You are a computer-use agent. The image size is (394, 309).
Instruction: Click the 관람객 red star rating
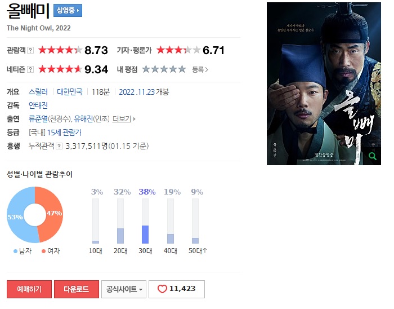point(60,50)
